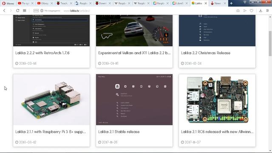Open Lakka 2.1 Stable release article
The image size is (272, 153).
[x=119, y=132]
